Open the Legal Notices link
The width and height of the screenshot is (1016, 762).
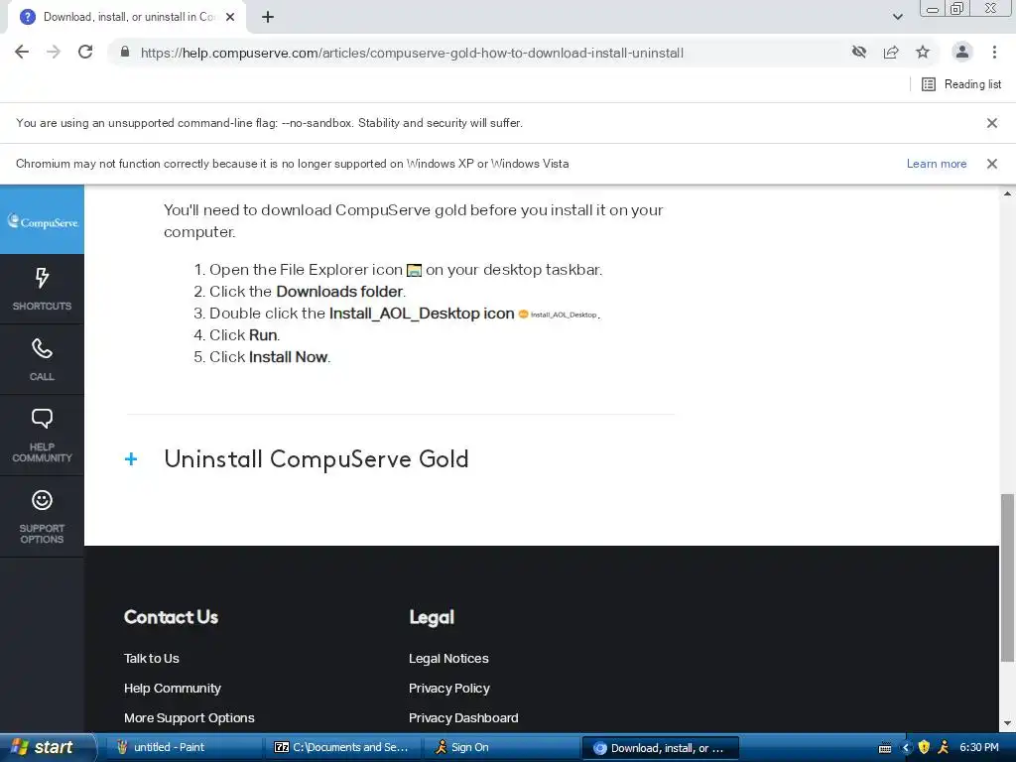coord(448,659)
